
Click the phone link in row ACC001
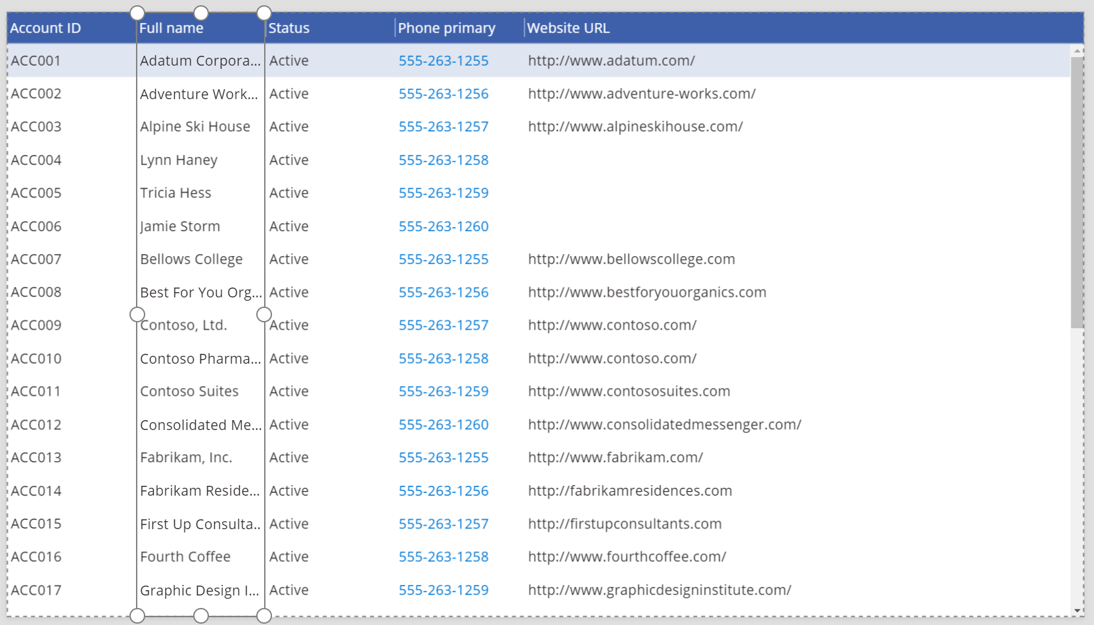(x=444, y=60)
